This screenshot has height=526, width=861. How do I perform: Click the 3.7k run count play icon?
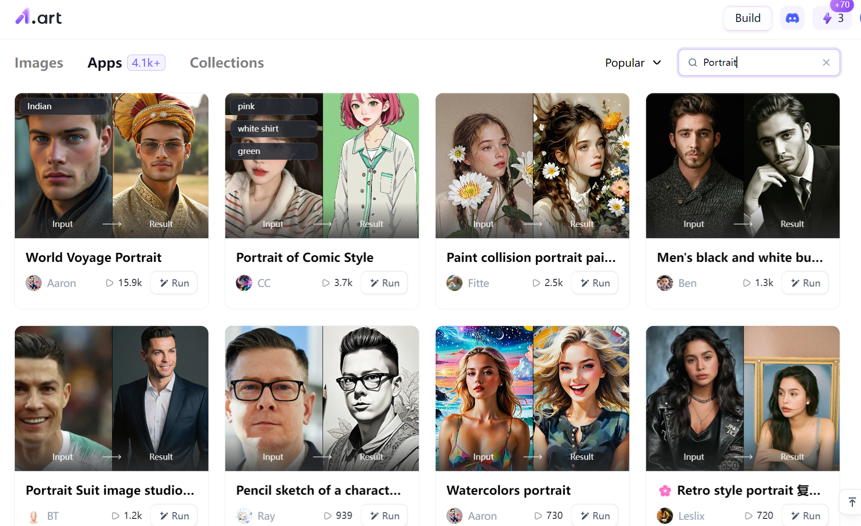pos(325,283)
